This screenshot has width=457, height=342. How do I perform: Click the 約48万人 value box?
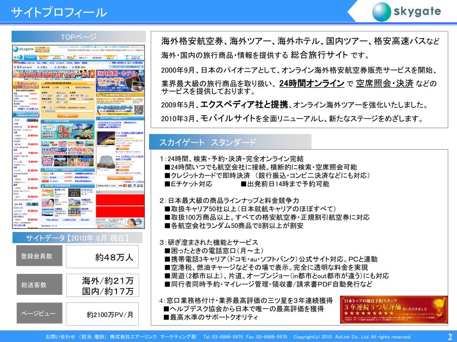pos(102,256)
